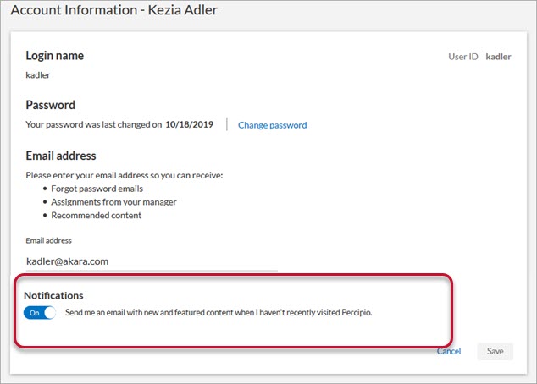Click the Change password link
This screenshot has width=537, height=384.
pyautogui.click(x=272, y=125)
